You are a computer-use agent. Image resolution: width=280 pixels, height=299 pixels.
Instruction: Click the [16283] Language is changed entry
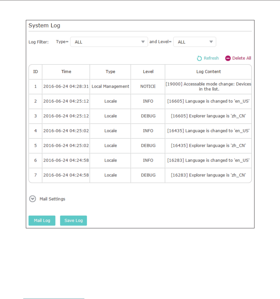click(208, 160)
